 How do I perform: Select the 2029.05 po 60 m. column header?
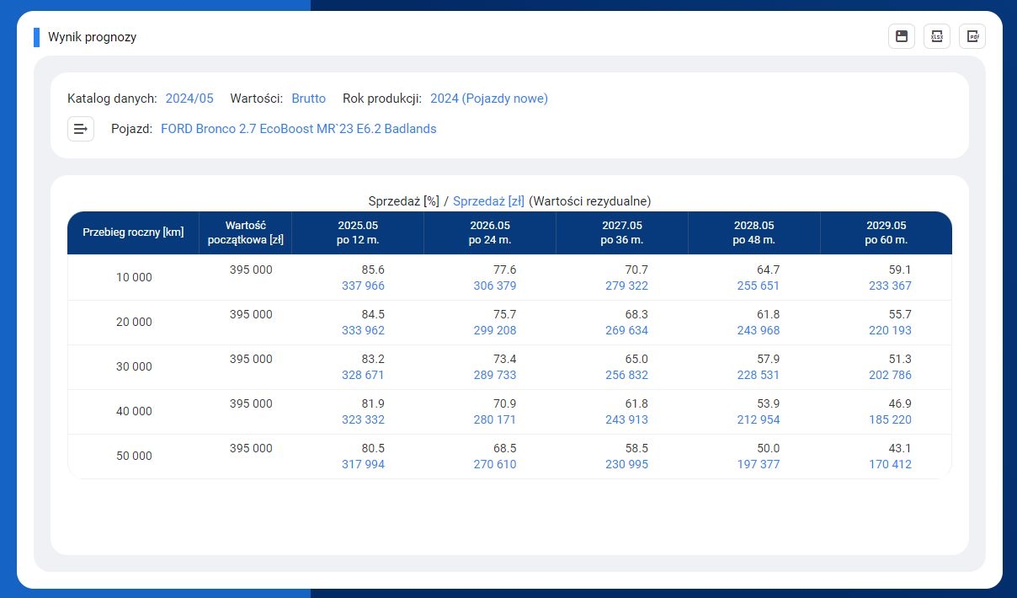tap(886, 232)
